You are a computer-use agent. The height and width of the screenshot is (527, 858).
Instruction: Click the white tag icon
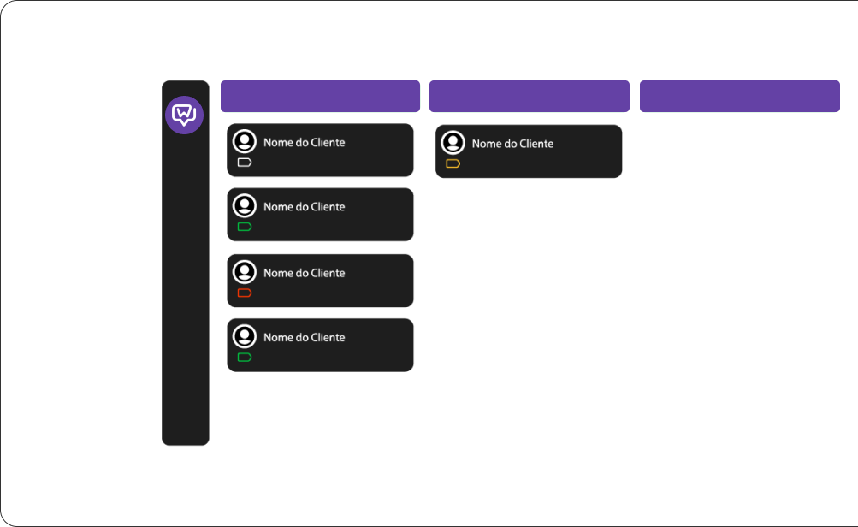pyautogui.click(x=245, y=163)
